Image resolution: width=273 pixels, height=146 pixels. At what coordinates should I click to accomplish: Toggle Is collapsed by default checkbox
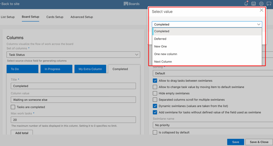(155, 132)
